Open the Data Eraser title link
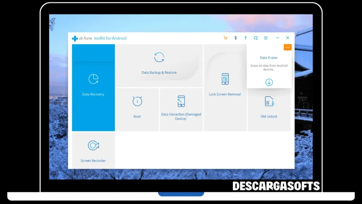The height and width of the screenshot is (204, 362). point(269,57)
